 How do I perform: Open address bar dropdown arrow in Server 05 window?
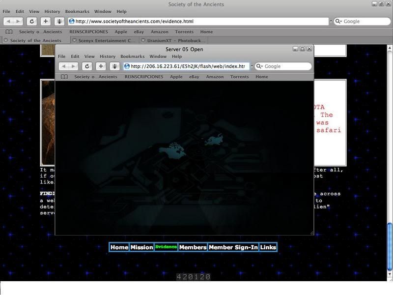pyautogui.click(x=252, y=66)
